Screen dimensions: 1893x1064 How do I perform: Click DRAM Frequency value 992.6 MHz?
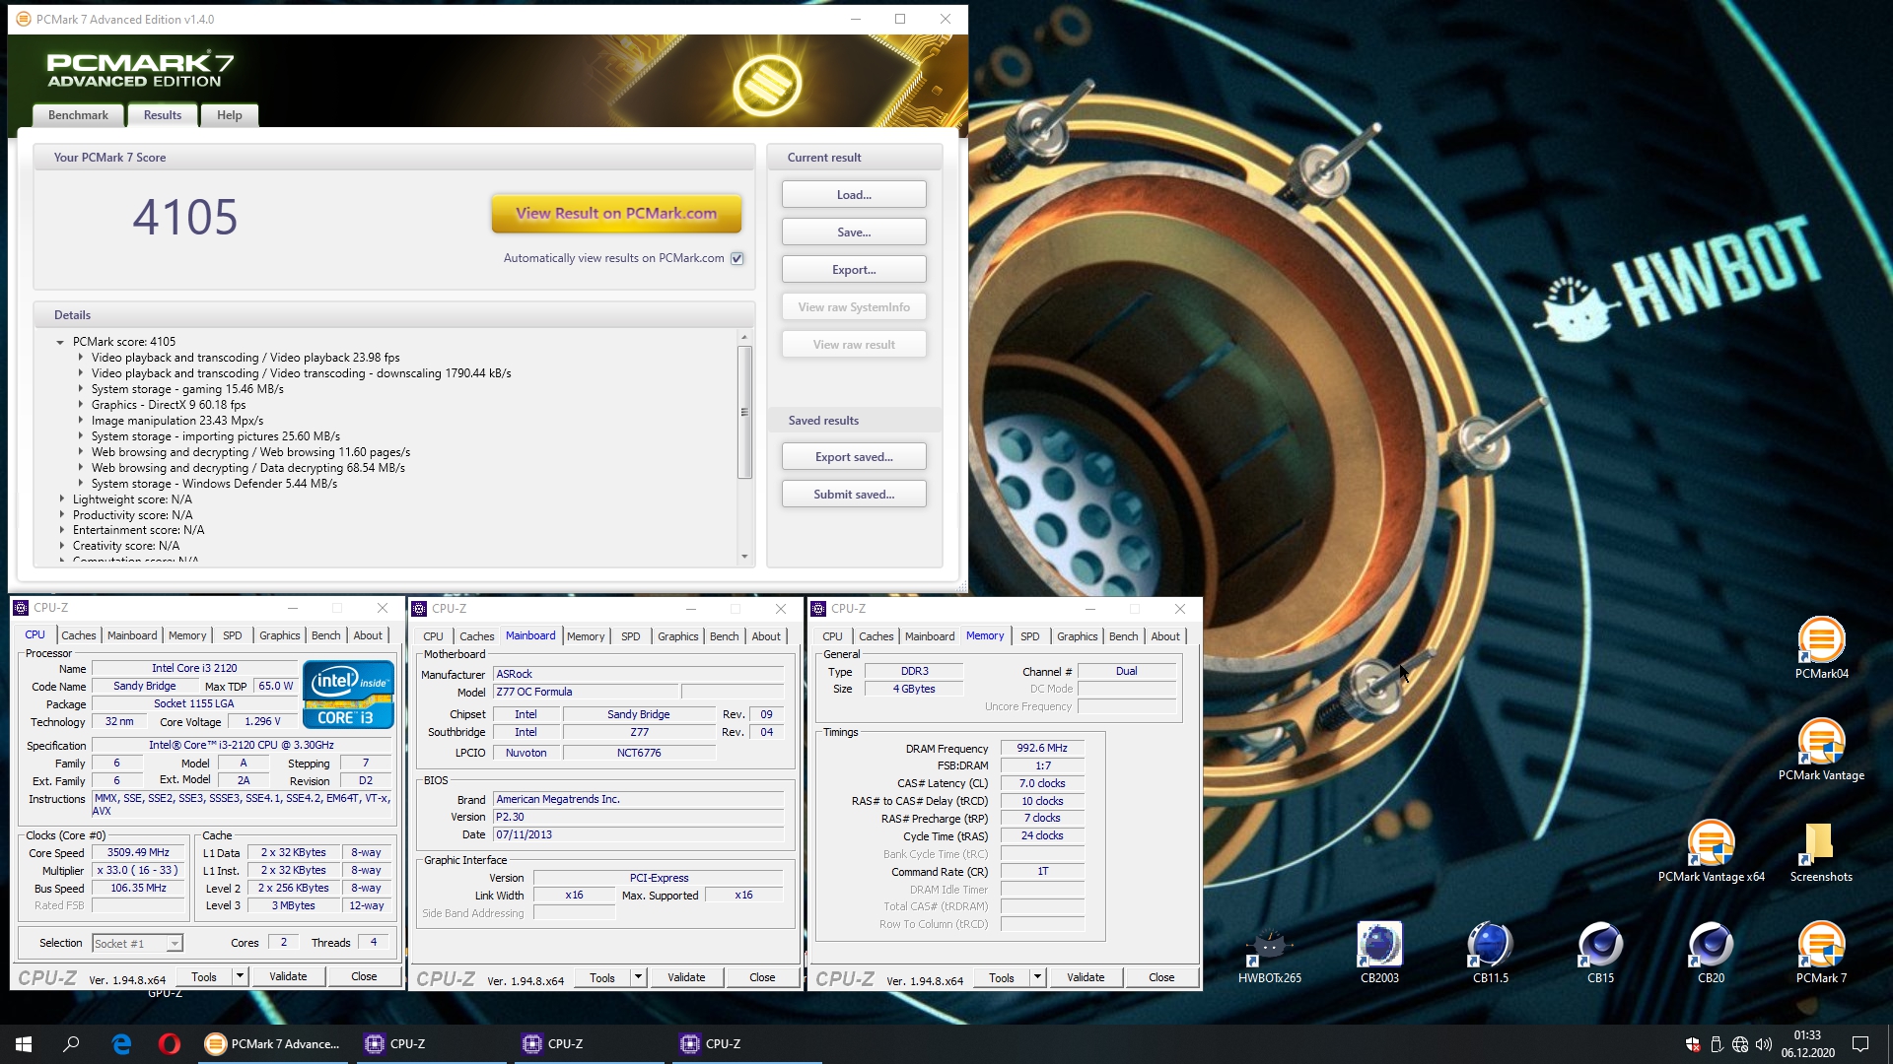(x=1043, y=748)
